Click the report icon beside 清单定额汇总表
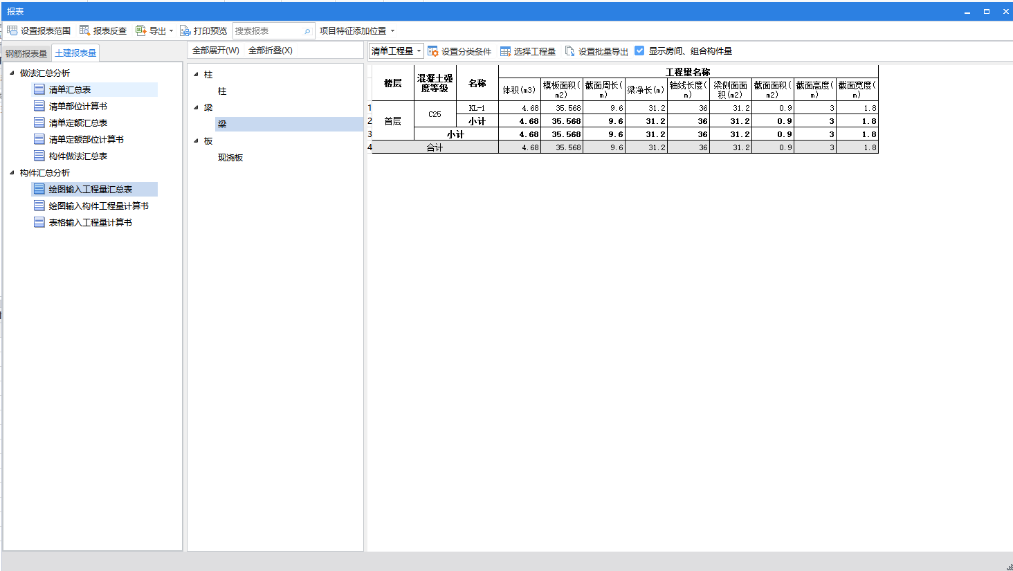This screenshot has width=1013, height=571. (39, 123)
